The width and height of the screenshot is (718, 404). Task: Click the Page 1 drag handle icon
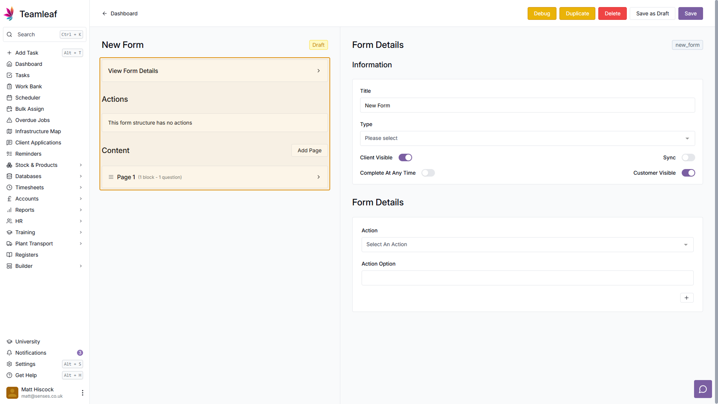pos(111,177)
